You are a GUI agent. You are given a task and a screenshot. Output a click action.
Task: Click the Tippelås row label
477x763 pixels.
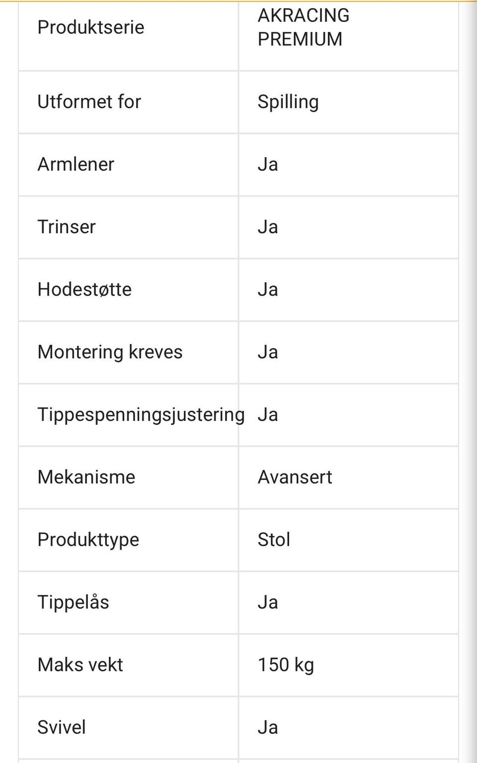coord(73,602)
